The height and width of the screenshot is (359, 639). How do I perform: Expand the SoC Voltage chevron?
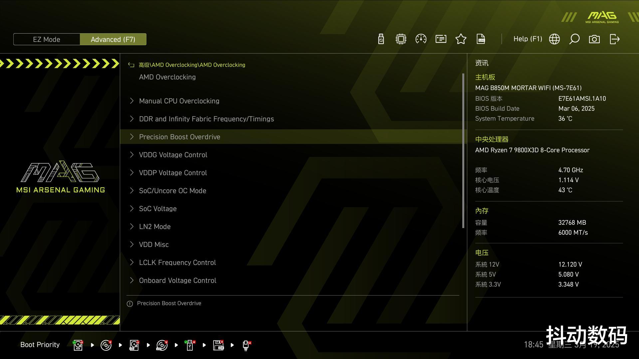[132, 208]
